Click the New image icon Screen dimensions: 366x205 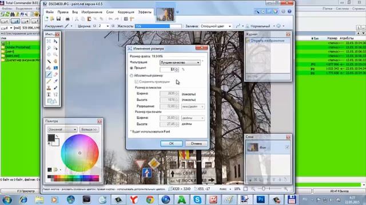point(46,19)
